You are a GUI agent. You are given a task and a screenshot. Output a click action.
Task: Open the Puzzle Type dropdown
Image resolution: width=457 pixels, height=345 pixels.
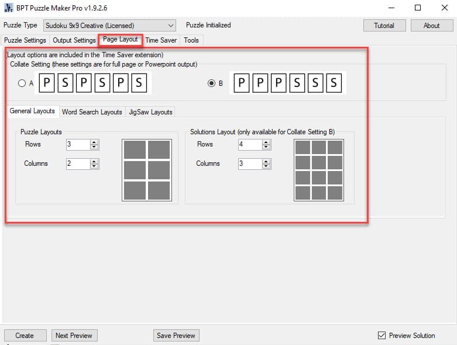[x=109, y=26]
